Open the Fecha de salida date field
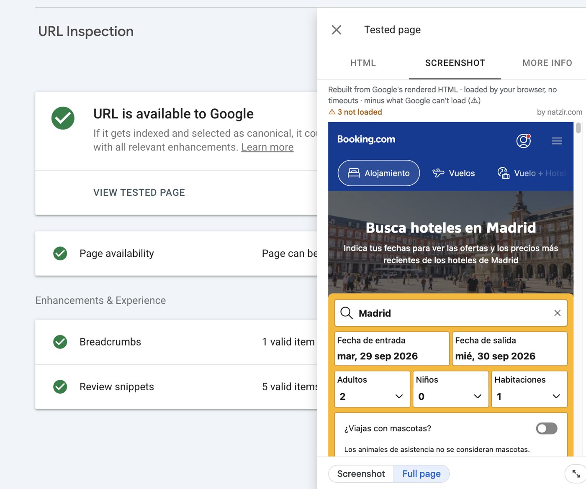Image resolution: width=586 pixels, height=489 pixels. pos(510,348)
